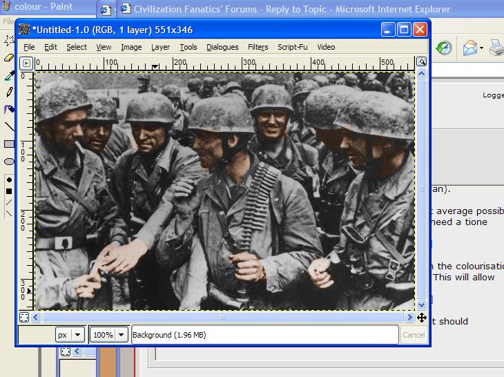Choose the Ellipse shape tool in Paint
Image resolution: width=504 pixels, height=377 pixels.
click(10, 161)
